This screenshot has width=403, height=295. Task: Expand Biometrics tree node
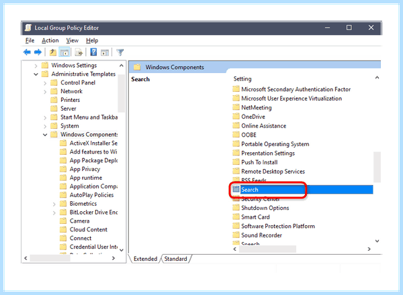(x=54, y=204)
